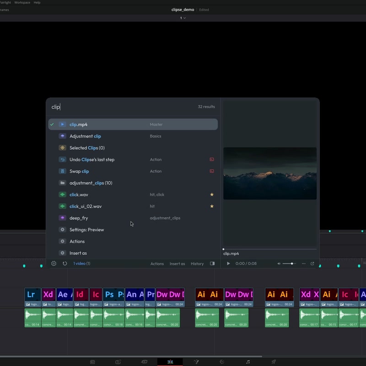Open preview in external window icon
Viewport: 366px width, 366px height.
312,264
